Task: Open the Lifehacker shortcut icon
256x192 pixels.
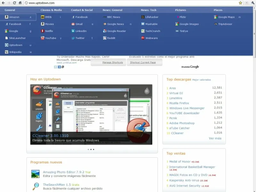Action: [x=143, y=17]
